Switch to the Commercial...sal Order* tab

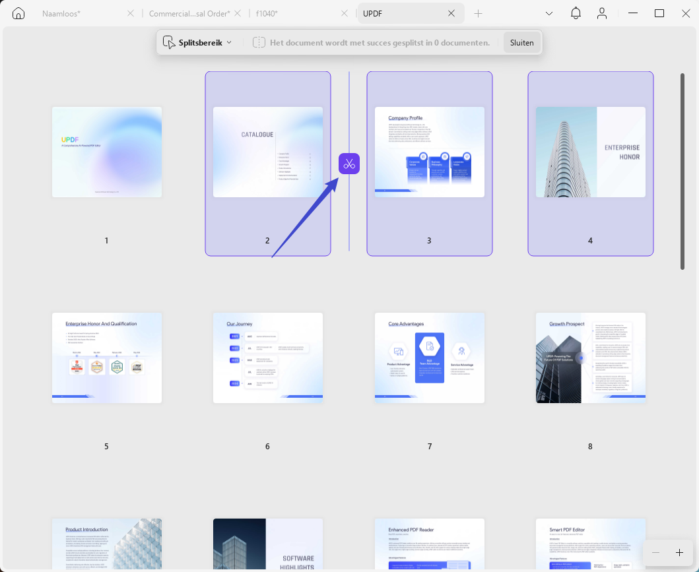click(189, 13)
